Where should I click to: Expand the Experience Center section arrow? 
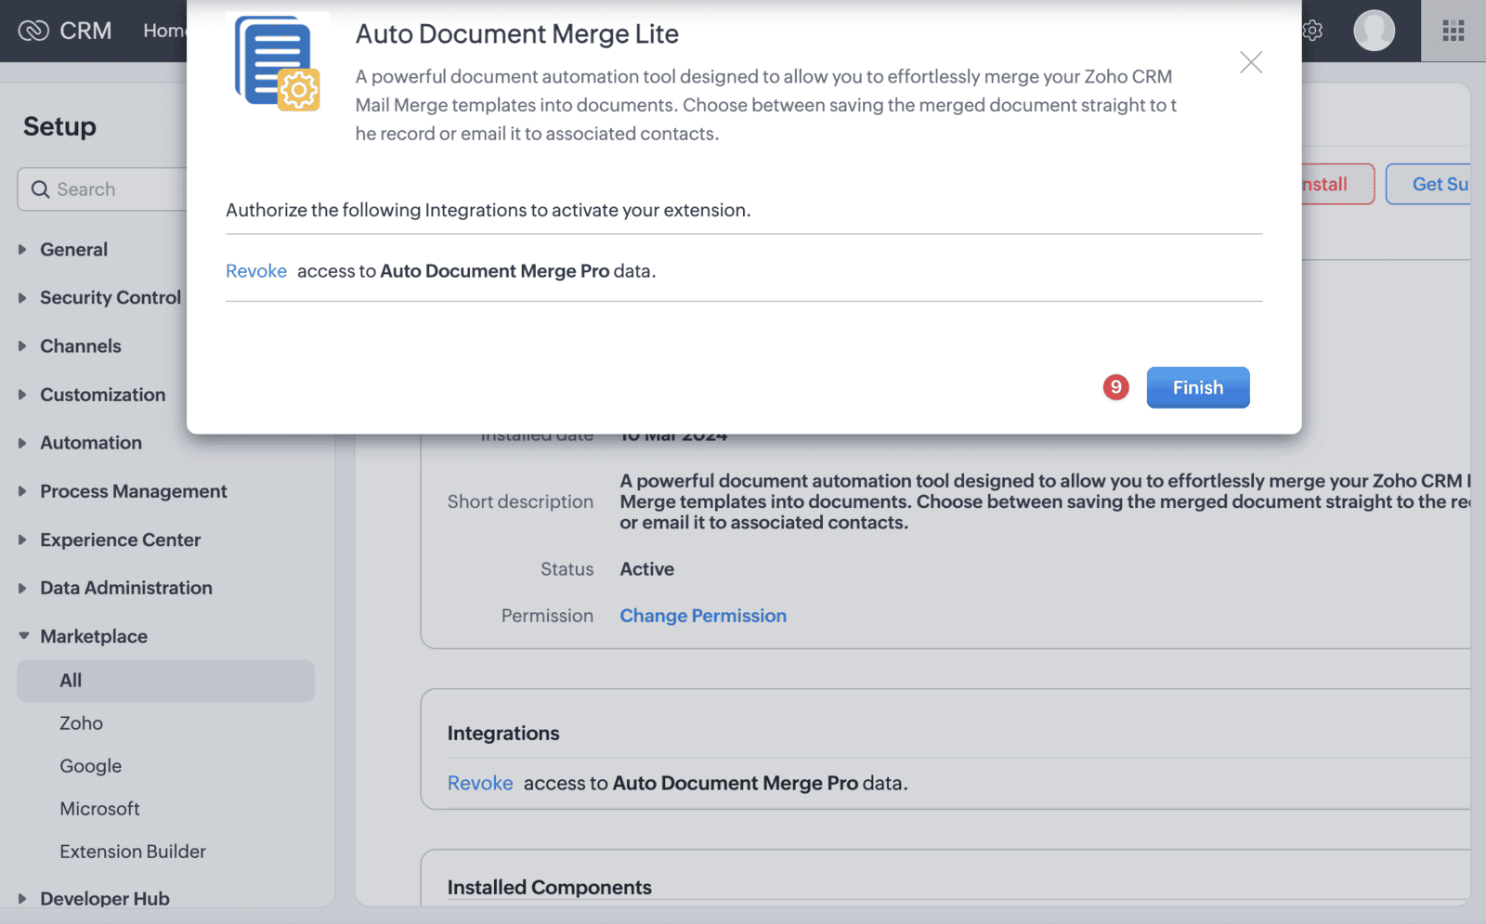22,540
